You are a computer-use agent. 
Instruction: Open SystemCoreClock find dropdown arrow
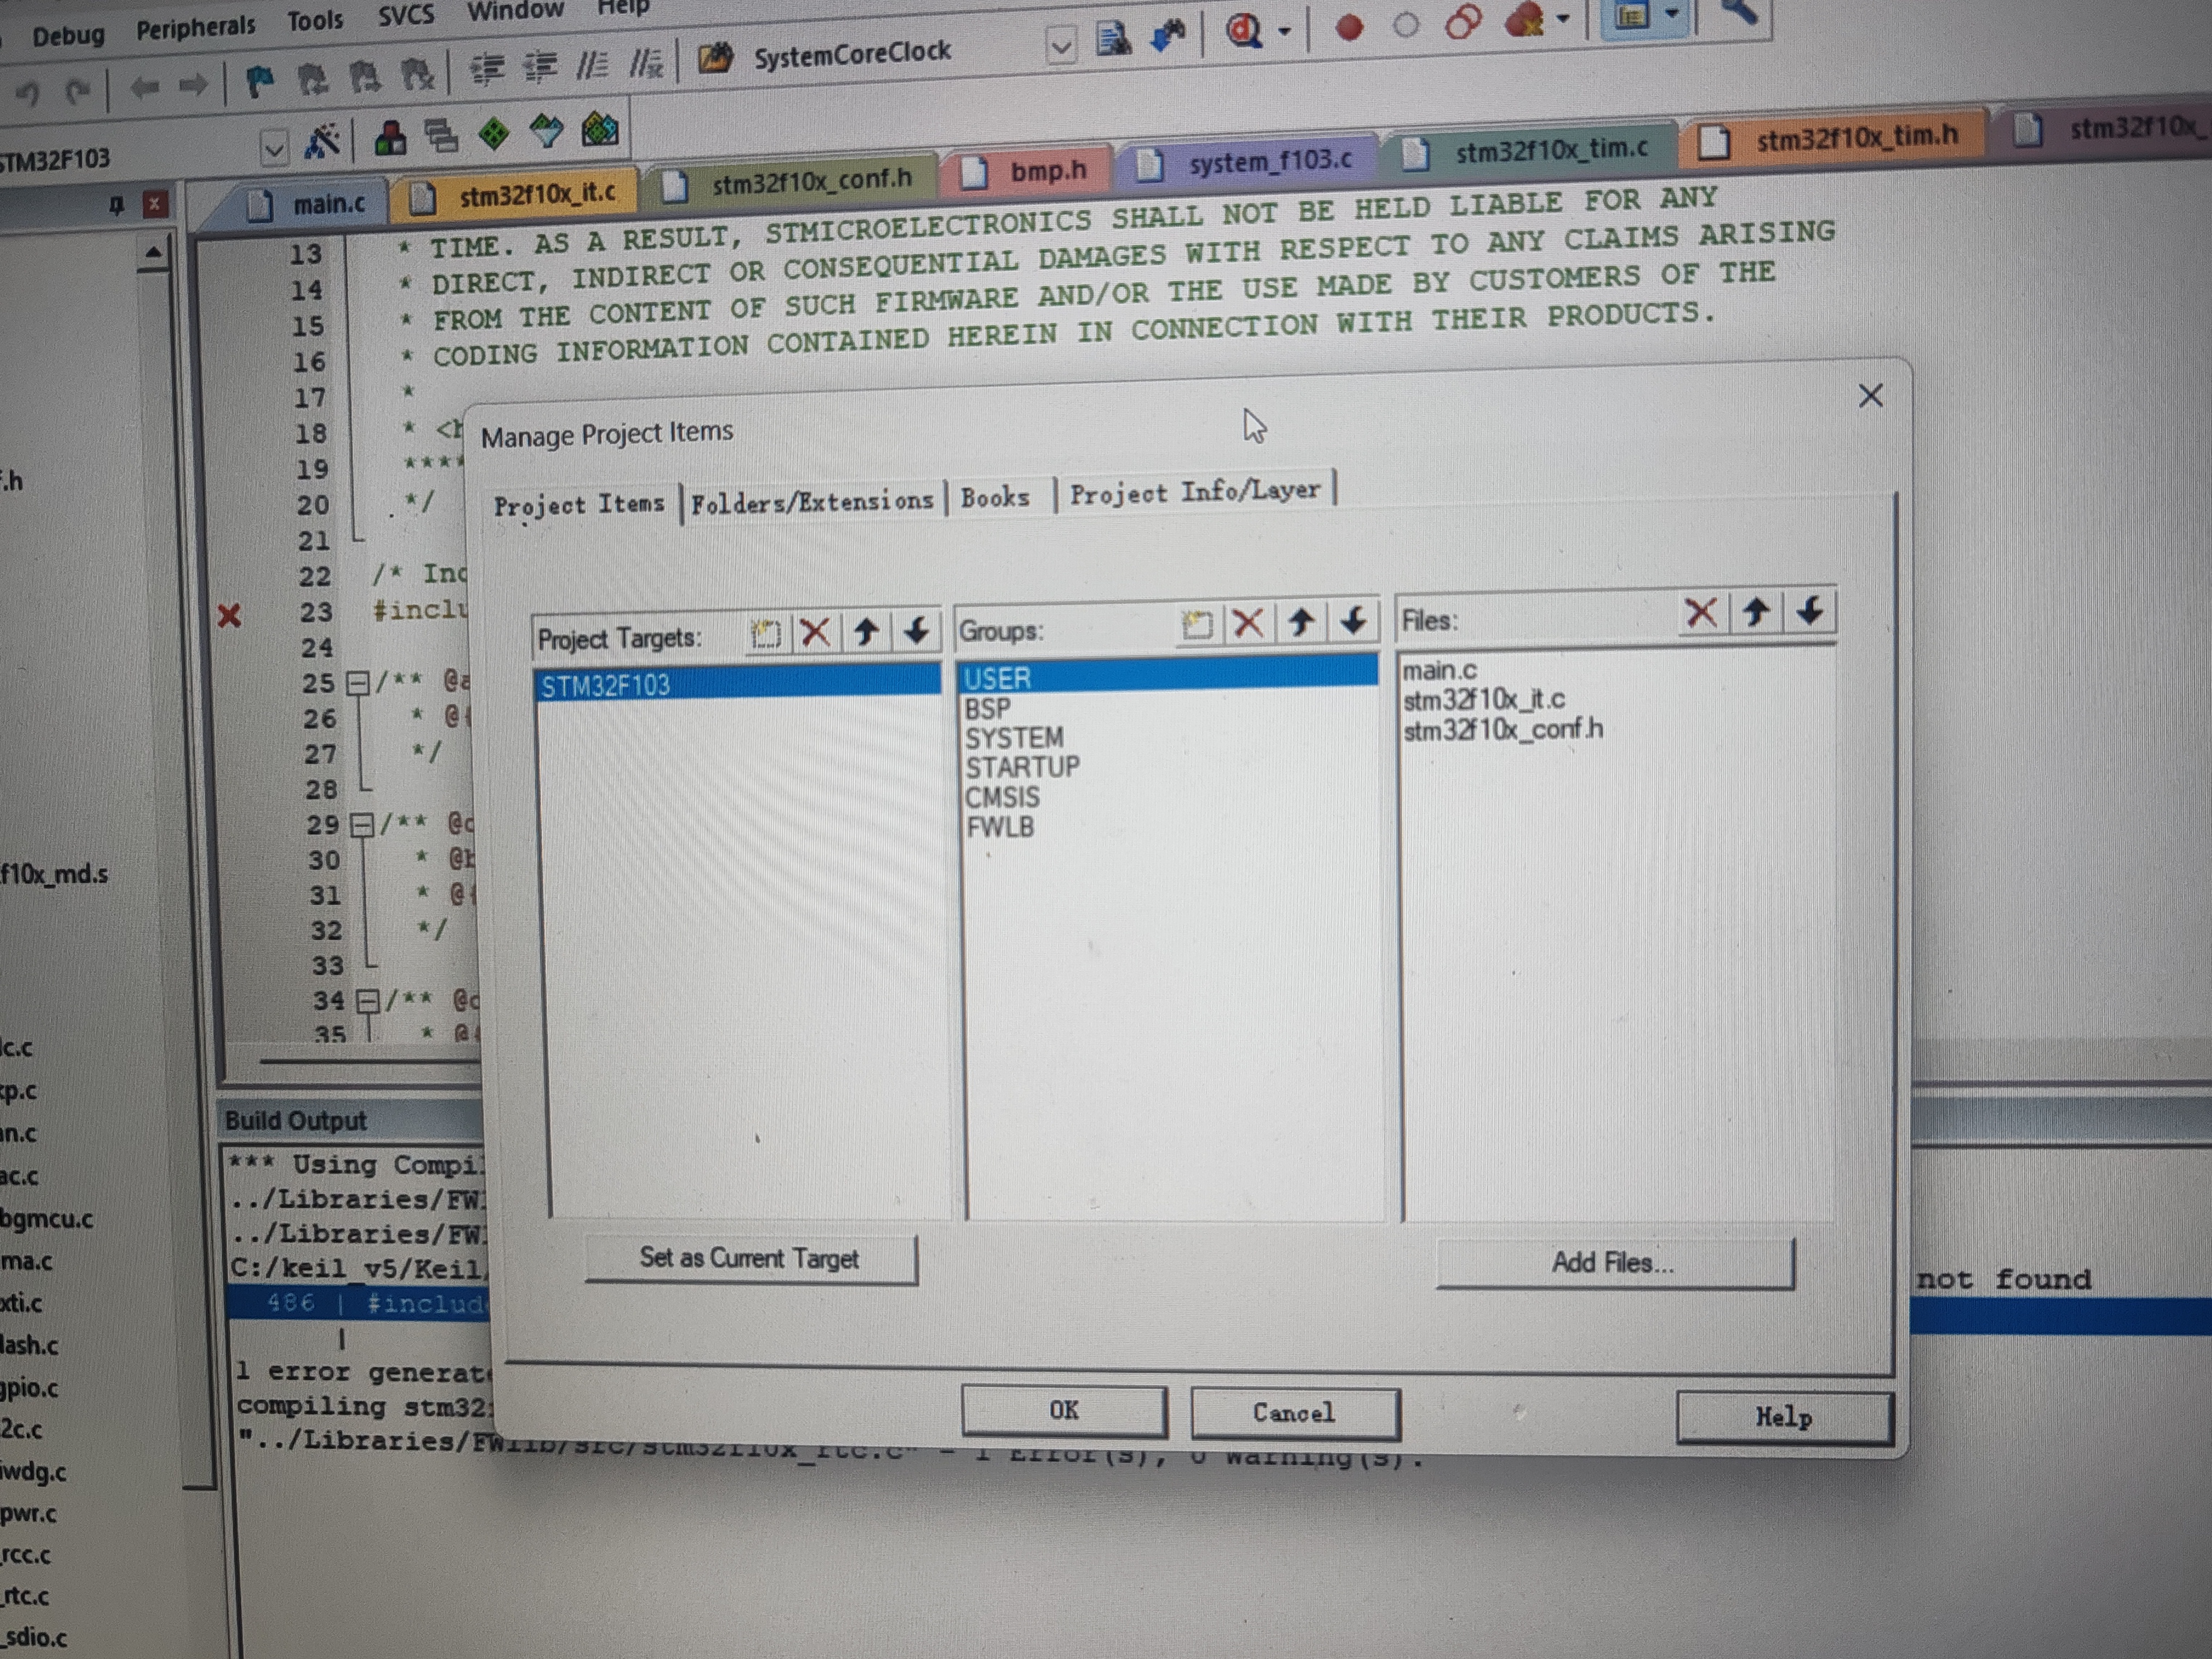(x=1061, y=45)
